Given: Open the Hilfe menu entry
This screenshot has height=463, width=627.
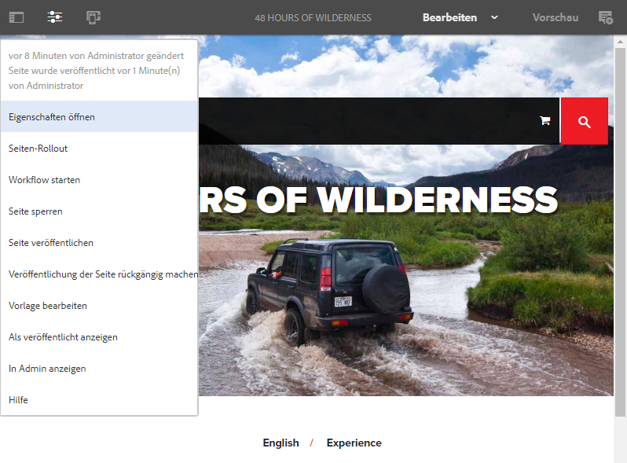Looking at the screenshot, I should tap(99, 400).
